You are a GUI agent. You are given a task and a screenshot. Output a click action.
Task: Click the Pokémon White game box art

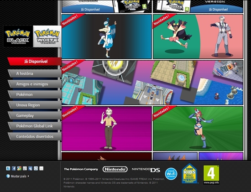pyautogui.click(x=173, y=6)
